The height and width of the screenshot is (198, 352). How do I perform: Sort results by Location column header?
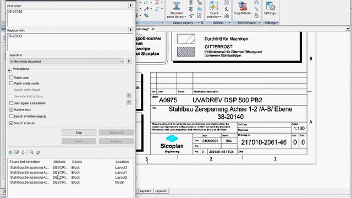(x=122, y=162)
